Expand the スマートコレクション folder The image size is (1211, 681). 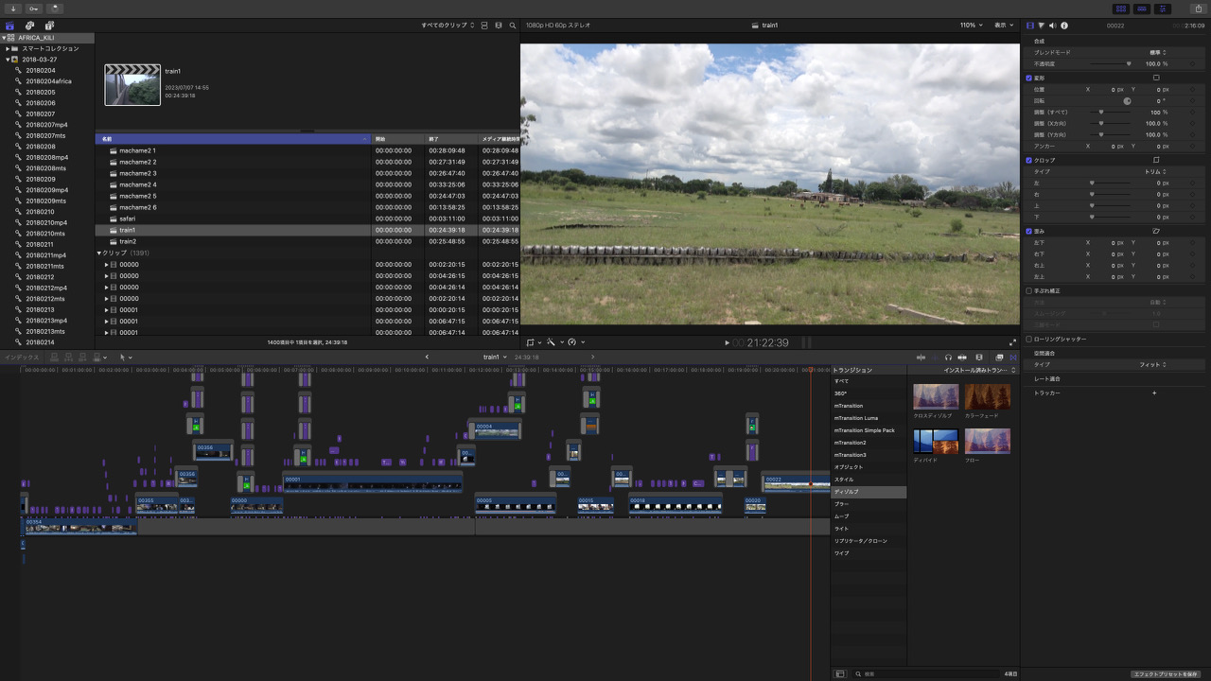click(9, 48)
